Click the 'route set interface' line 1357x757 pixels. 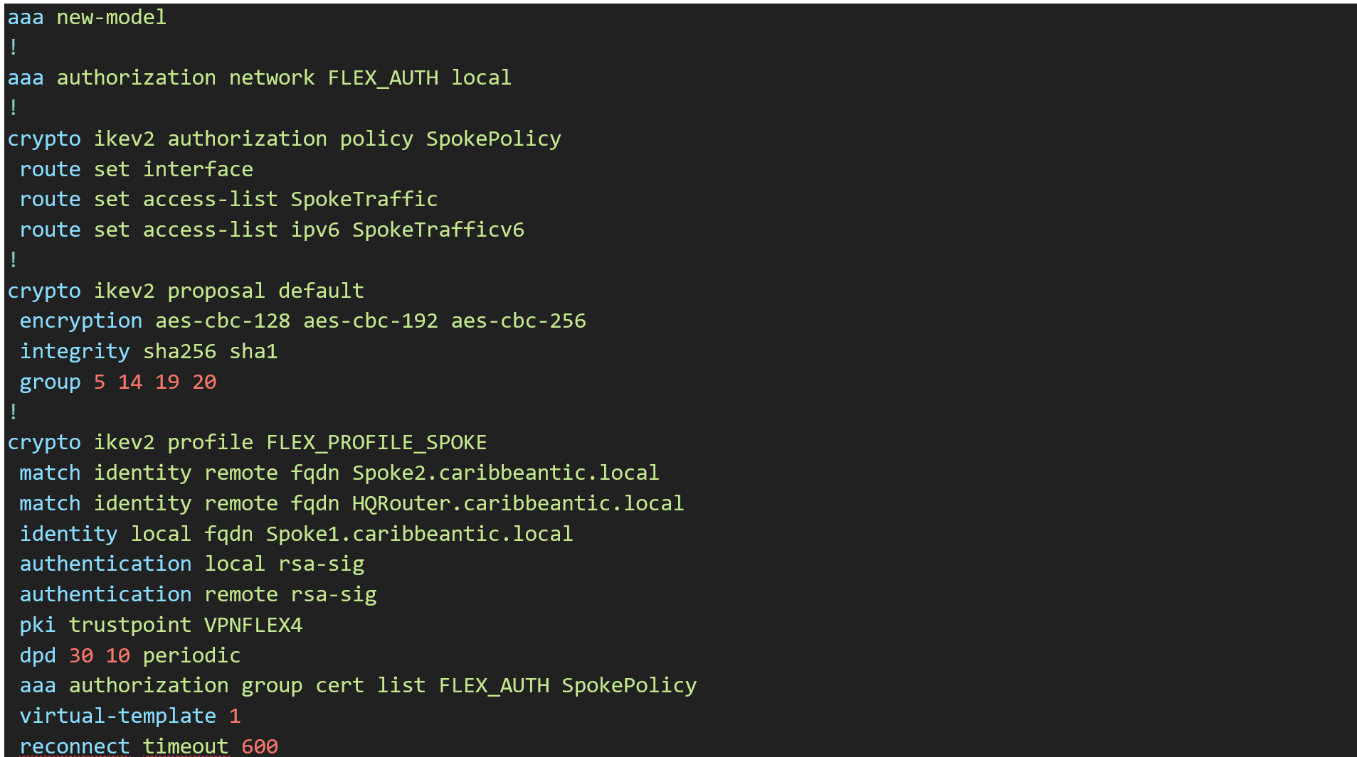136,169
